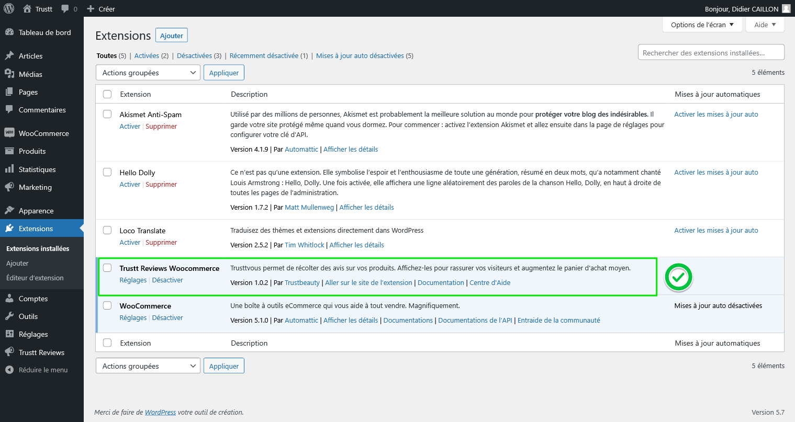Click the extensions search field
This screenshot has height=422, width=795.
(711, 52)
